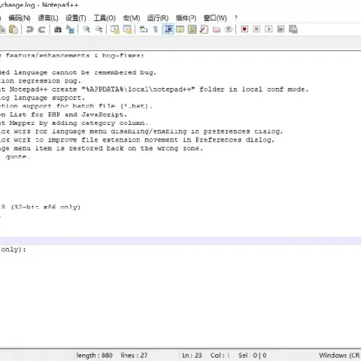The width and height of the screenshot is (361, 361).
Task: Open Find and Replace icon
Action: point(70,29)
